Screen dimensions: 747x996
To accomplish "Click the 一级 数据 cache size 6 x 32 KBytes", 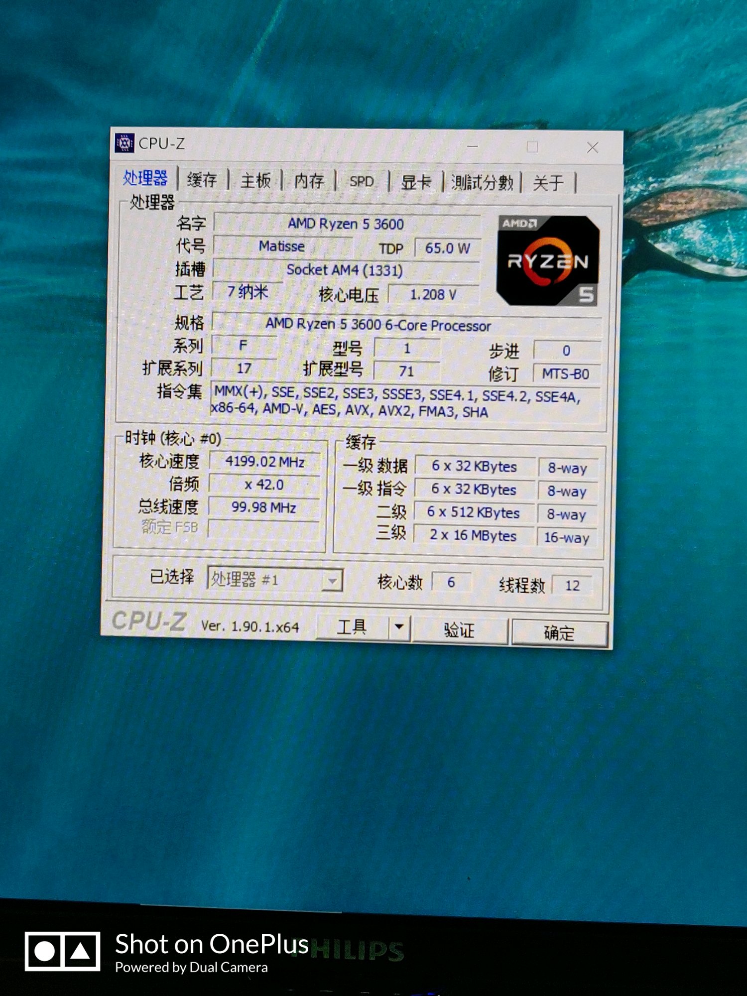I will (x=475, y=466).
